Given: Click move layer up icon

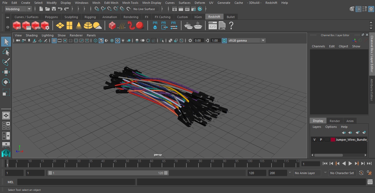Looking at the screenshot, I should click(x=344, y=132).
